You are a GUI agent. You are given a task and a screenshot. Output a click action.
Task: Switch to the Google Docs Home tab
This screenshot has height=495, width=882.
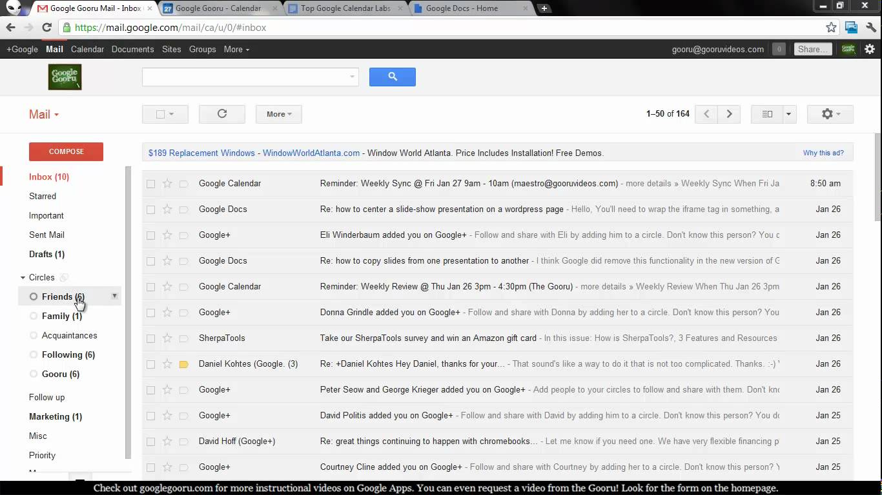[471, 8]
